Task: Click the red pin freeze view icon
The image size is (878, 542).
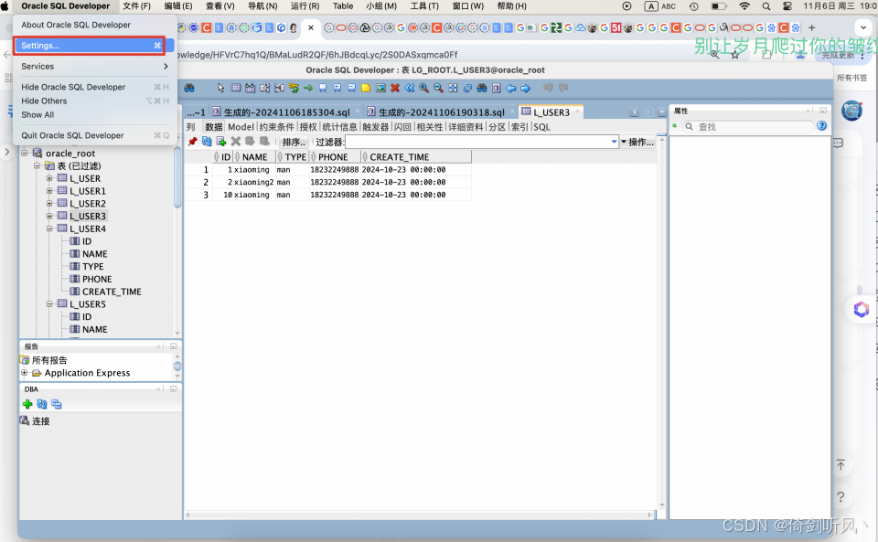Action: 193,142
